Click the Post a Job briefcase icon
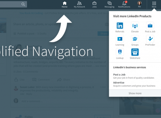The width and height of the screenshot is (161, 118). (150, 26)
